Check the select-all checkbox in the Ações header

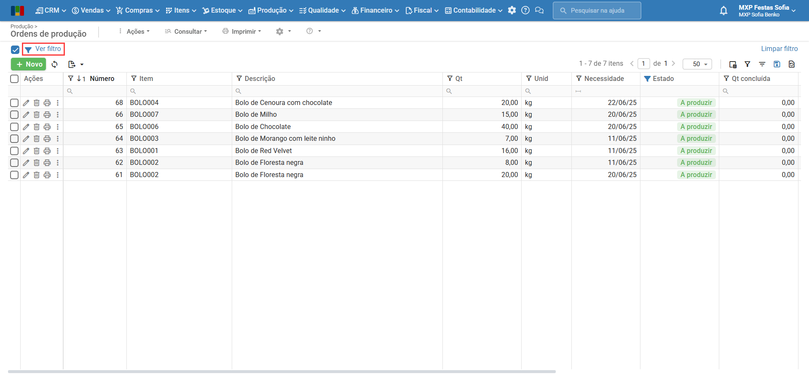14,79
